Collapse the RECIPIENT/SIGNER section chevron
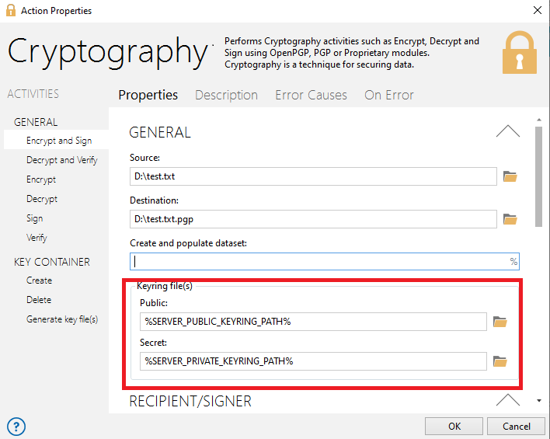Viewport: 550px width, 439px height. tap(507, 400)
